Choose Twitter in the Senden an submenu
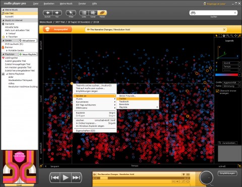 click(138, 99)
